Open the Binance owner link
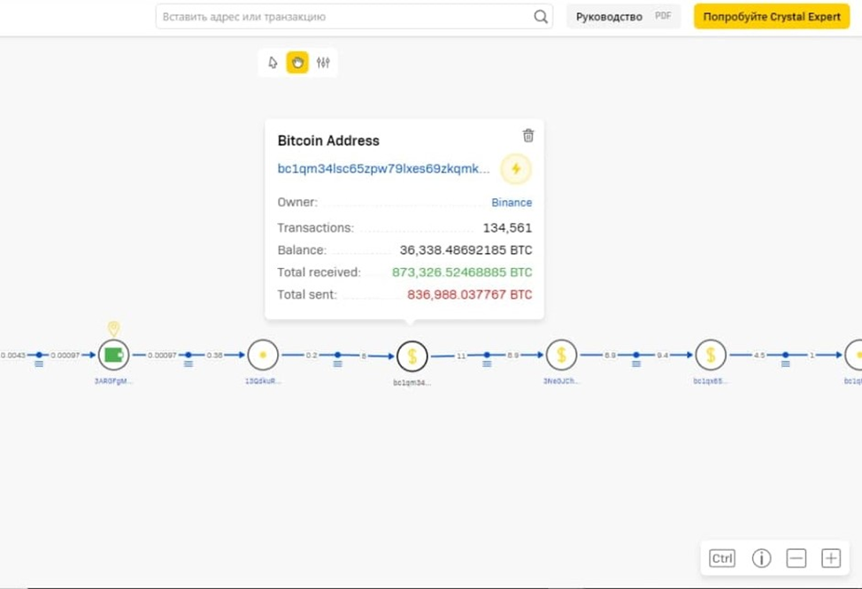Viewport: 862px width, 589px height. (512, 203)
